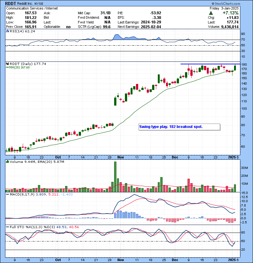
Task: Click the date Friday 3-Jan-2025
Action: pos(224,8)
